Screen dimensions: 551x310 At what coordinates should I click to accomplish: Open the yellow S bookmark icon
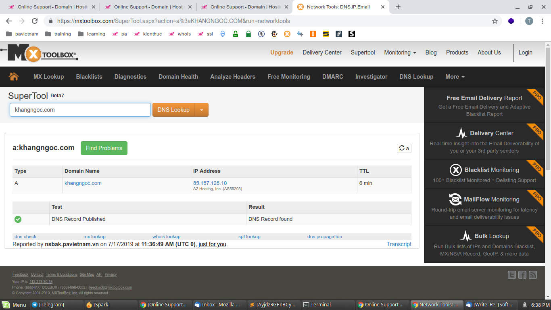click(326, 34)
